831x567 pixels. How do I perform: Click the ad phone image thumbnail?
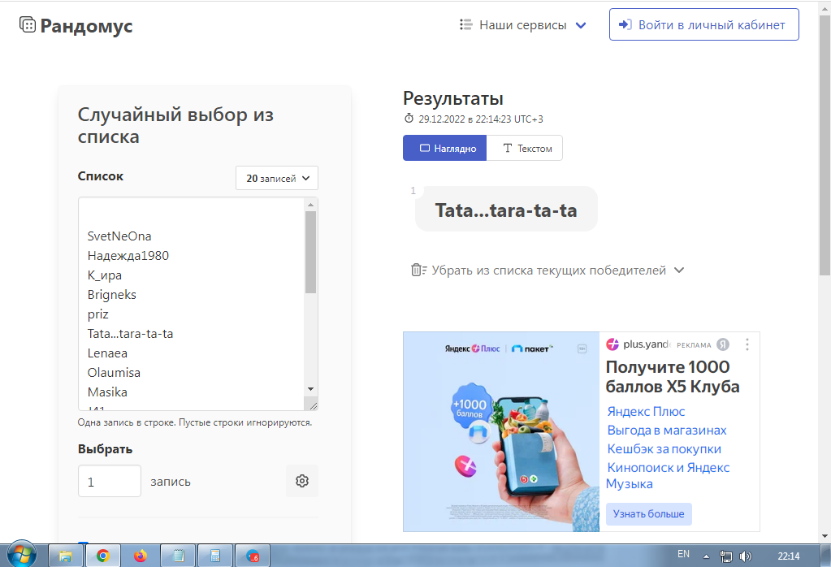[501, 432]
